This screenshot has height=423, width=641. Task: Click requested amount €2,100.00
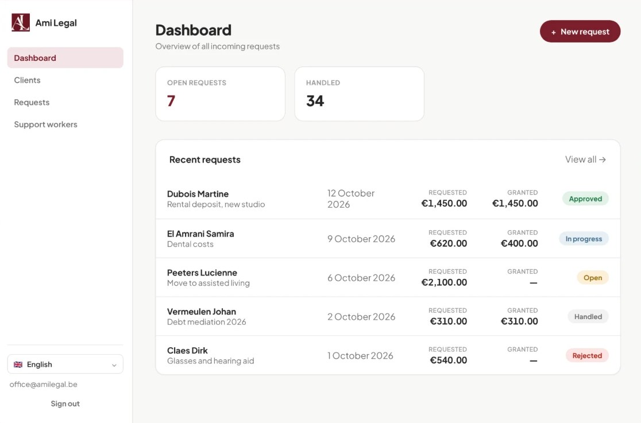coord(444,282)
